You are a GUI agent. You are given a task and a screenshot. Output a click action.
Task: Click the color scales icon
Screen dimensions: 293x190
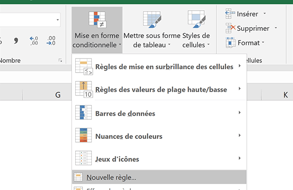84,135
